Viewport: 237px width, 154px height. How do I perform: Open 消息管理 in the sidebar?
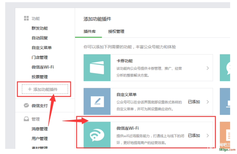[39, 129]
